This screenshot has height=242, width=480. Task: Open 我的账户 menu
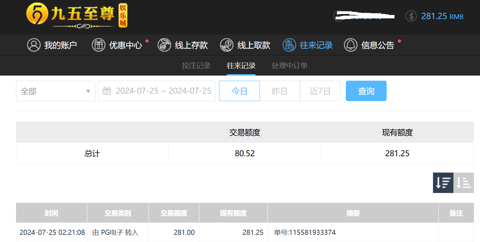tap(52, 45)
